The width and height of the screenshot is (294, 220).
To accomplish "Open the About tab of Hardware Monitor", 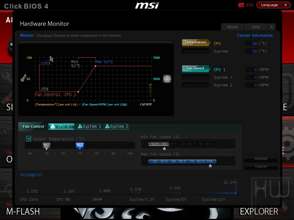I will [x=232, y=27].
